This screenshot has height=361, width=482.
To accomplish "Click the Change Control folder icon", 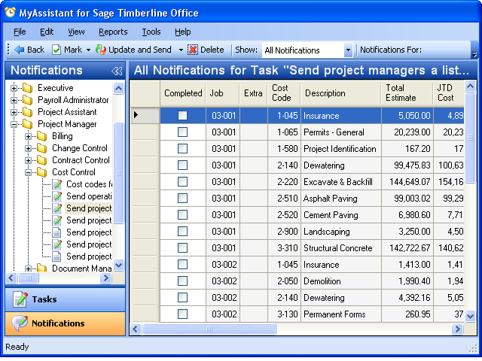I will 42,148.
